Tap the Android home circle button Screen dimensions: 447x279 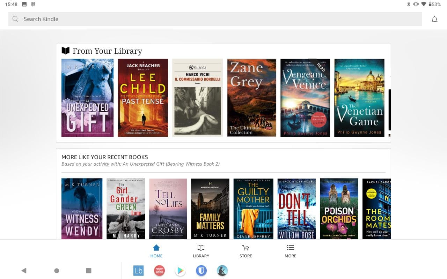click(57, 271)
